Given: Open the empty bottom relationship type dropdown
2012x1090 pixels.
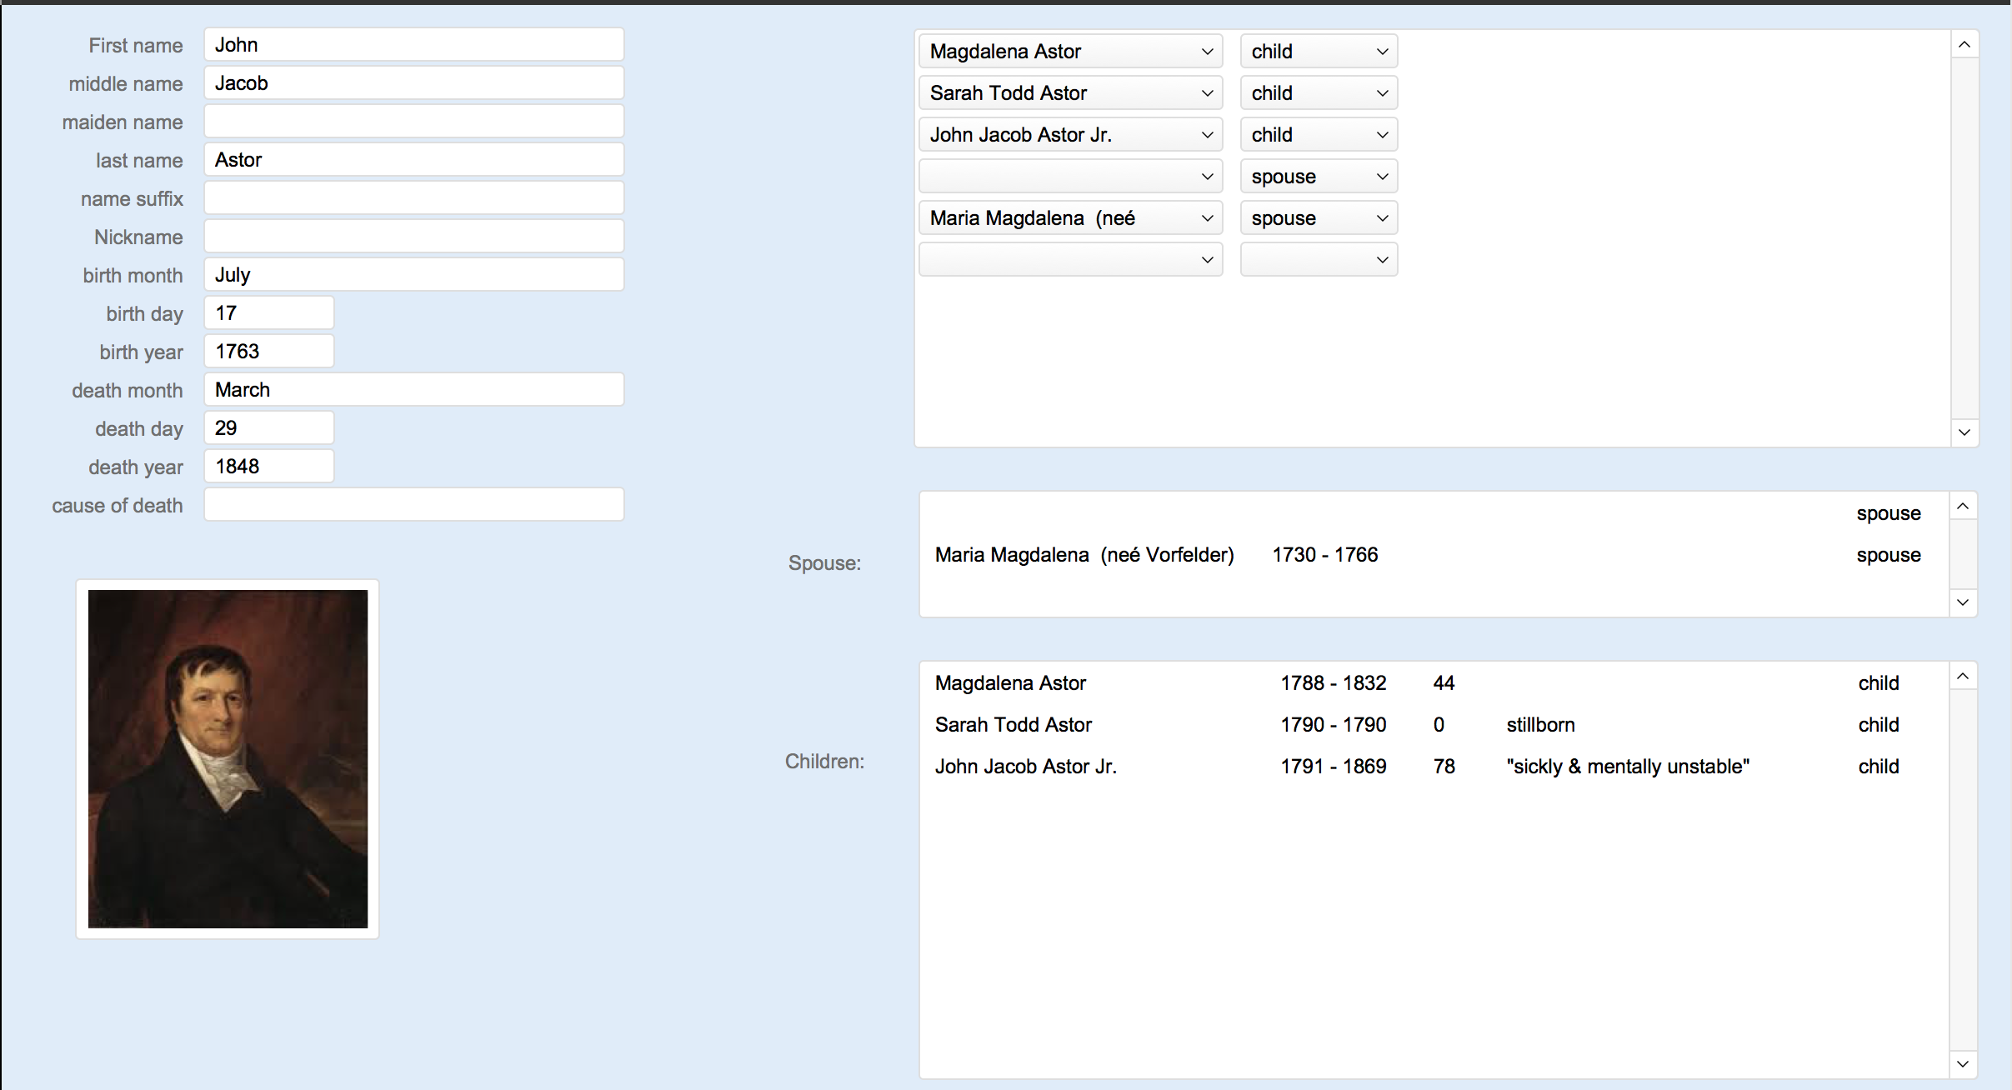Looking at the screenshot, I should 1319,260.
